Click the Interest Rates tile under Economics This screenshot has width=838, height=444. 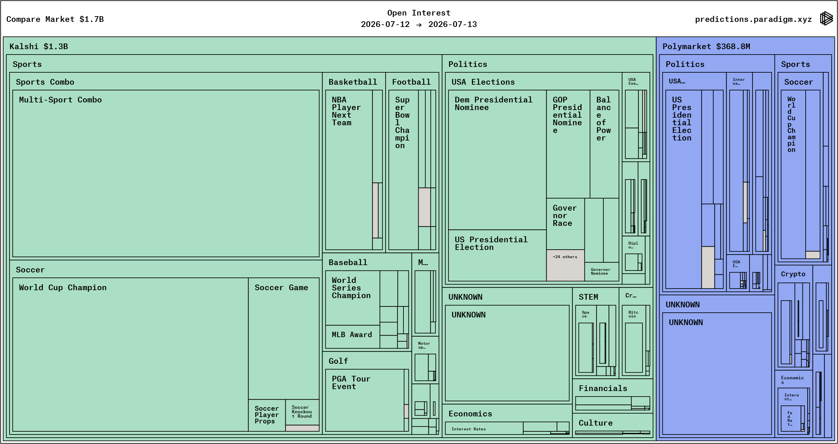point(484,428)
